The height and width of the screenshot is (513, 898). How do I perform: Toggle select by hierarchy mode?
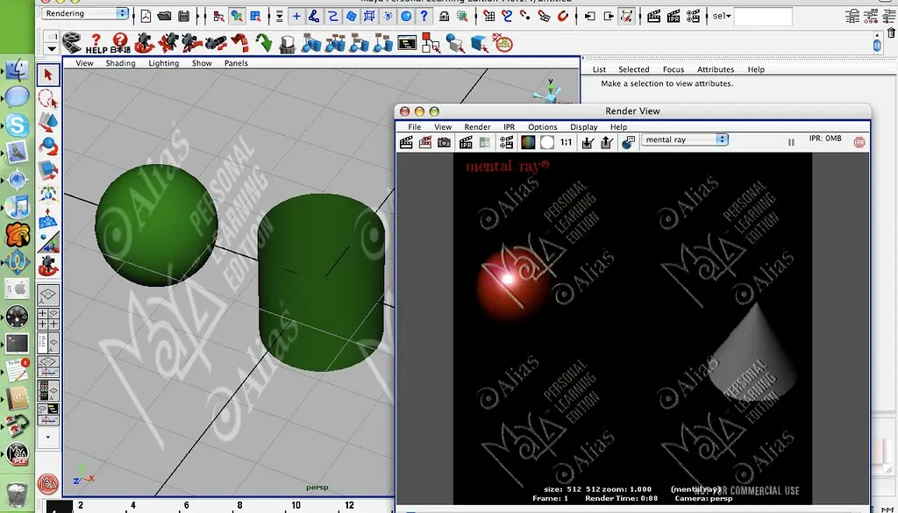218,16
